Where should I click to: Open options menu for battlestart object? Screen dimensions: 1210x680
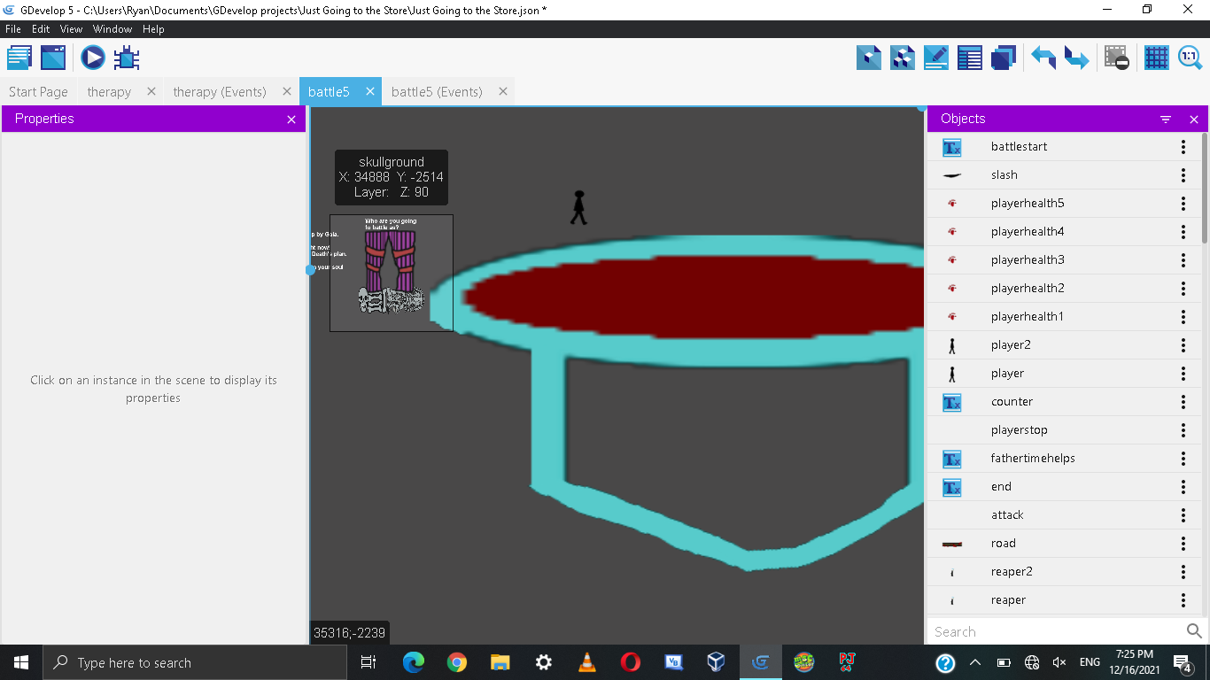click(x=1183, y=147)
